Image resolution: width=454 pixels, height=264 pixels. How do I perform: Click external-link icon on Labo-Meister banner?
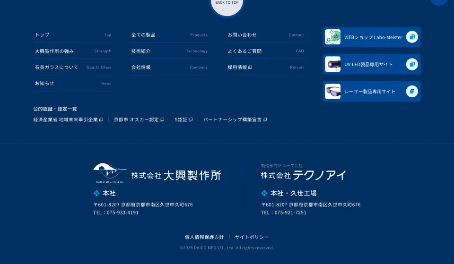(x=412, y=37)
